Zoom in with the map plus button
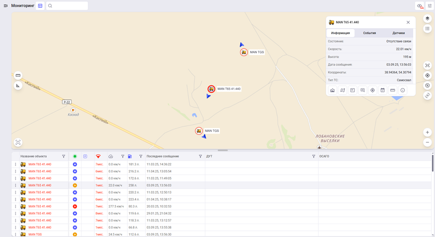The width and height of the screenshot is (435, 237). tap(427, 133)
